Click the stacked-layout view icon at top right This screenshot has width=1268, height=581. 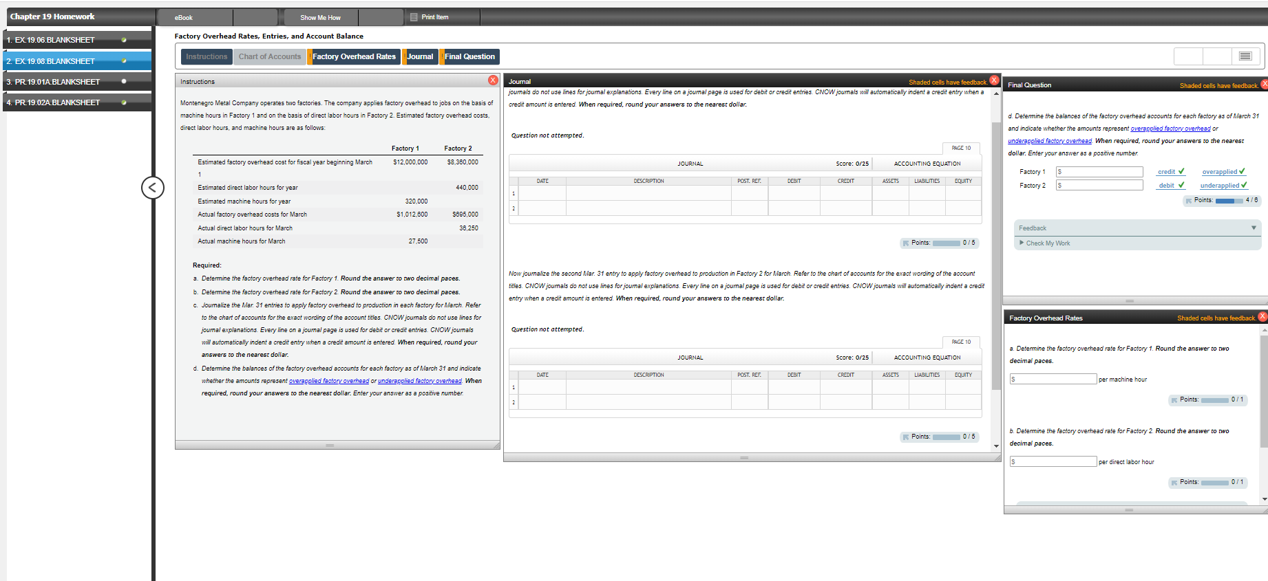point(1245,56)
